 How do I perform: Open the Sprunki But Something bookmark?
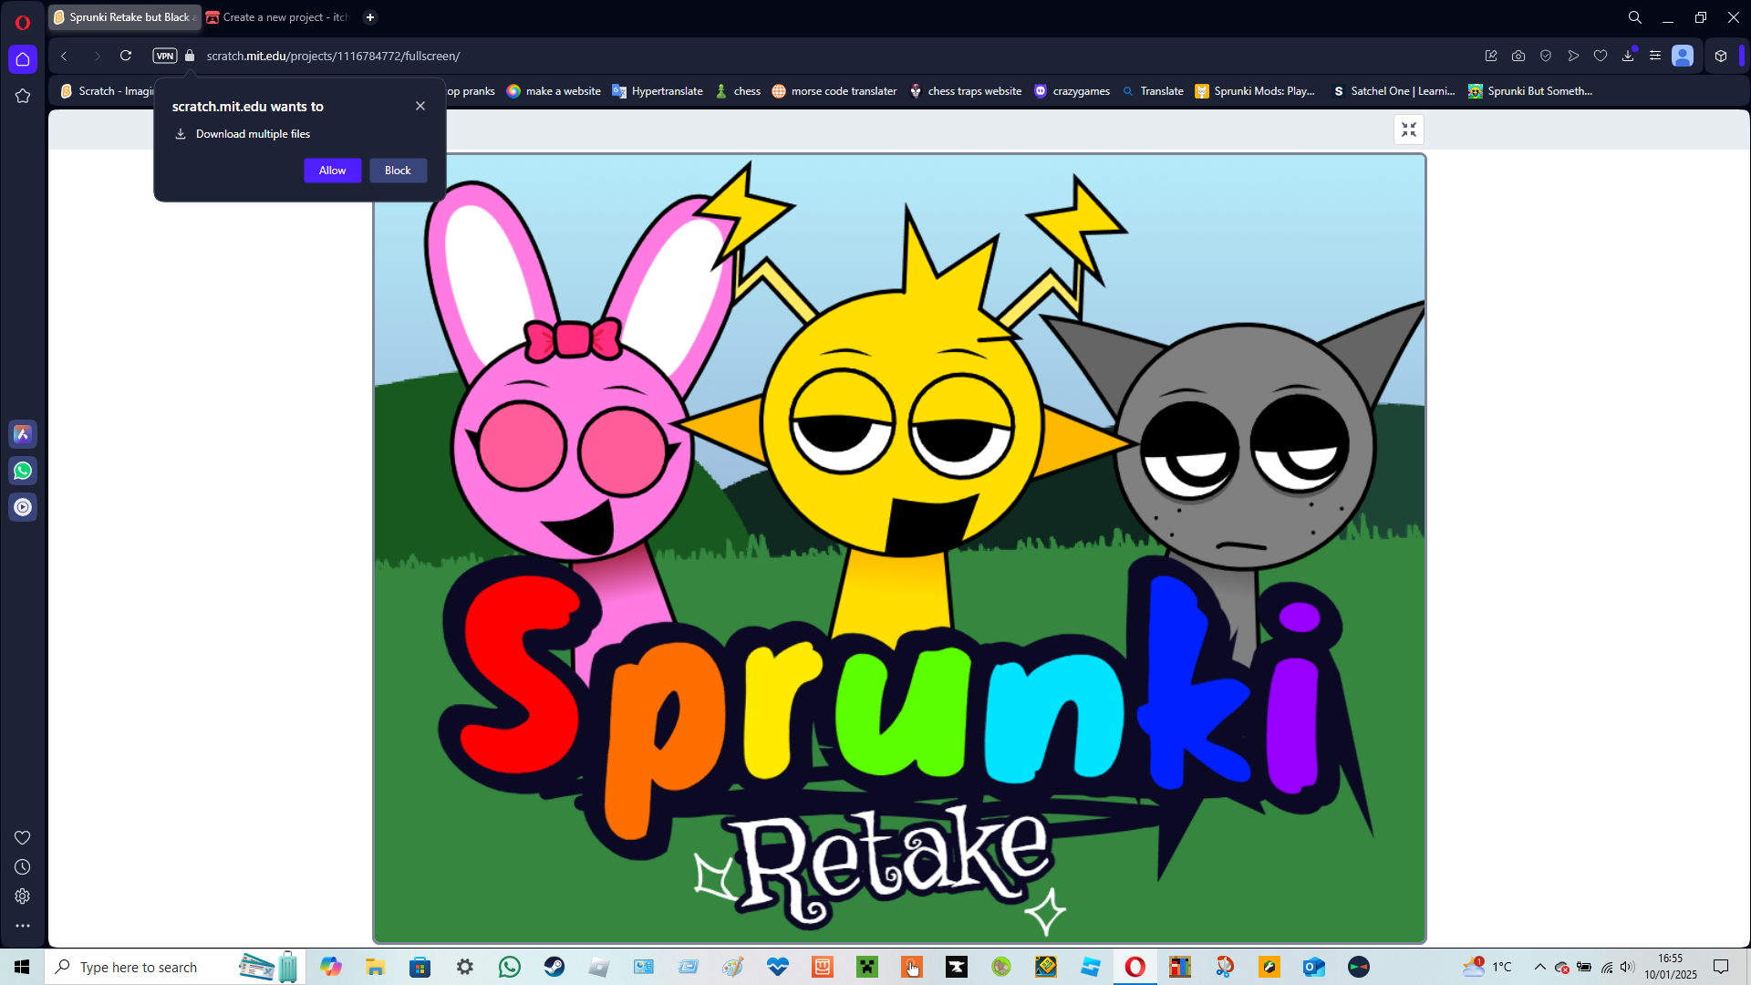point(1530,91)
